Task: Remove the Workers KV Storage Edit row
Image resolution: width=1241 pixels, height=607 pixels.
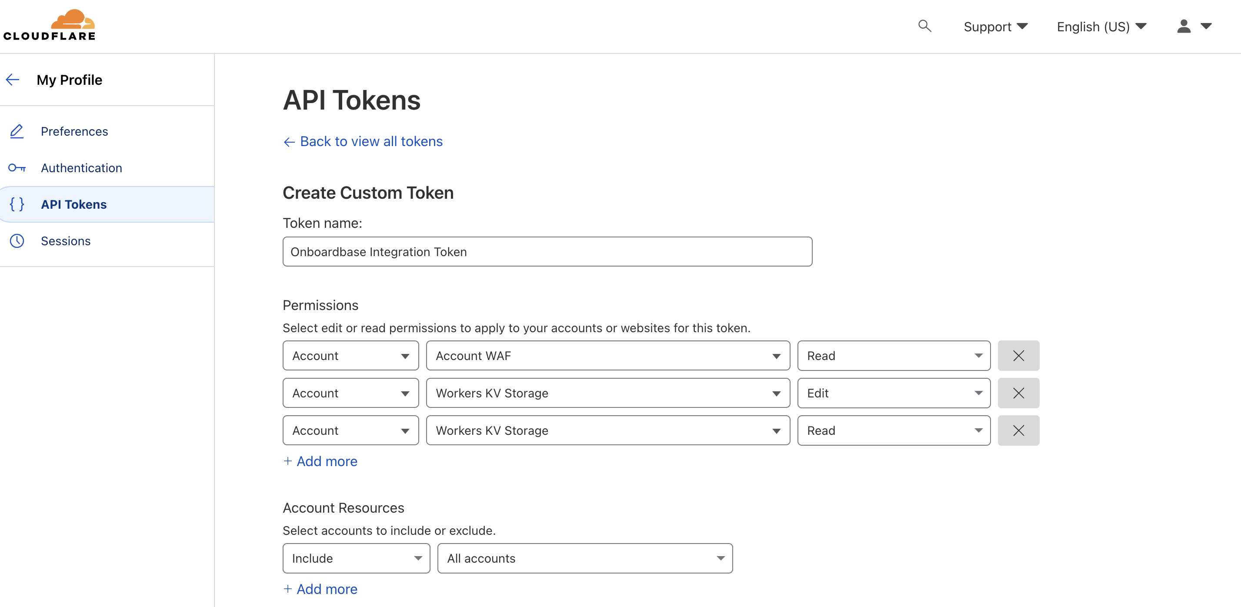Action: pos(1018,393)
